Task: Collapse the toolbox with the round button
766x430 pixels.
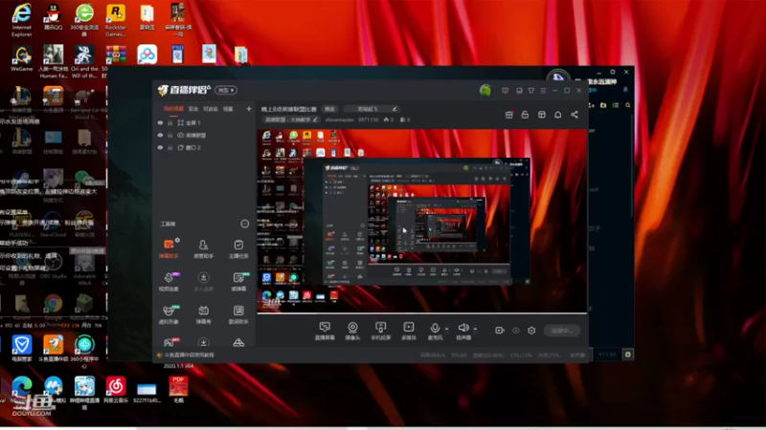Action: click(245, 224)
